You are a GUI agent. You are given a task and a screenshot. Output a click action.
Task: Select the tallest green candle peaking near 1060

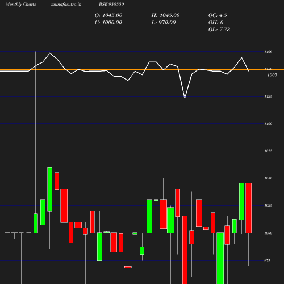coord(50,189)
